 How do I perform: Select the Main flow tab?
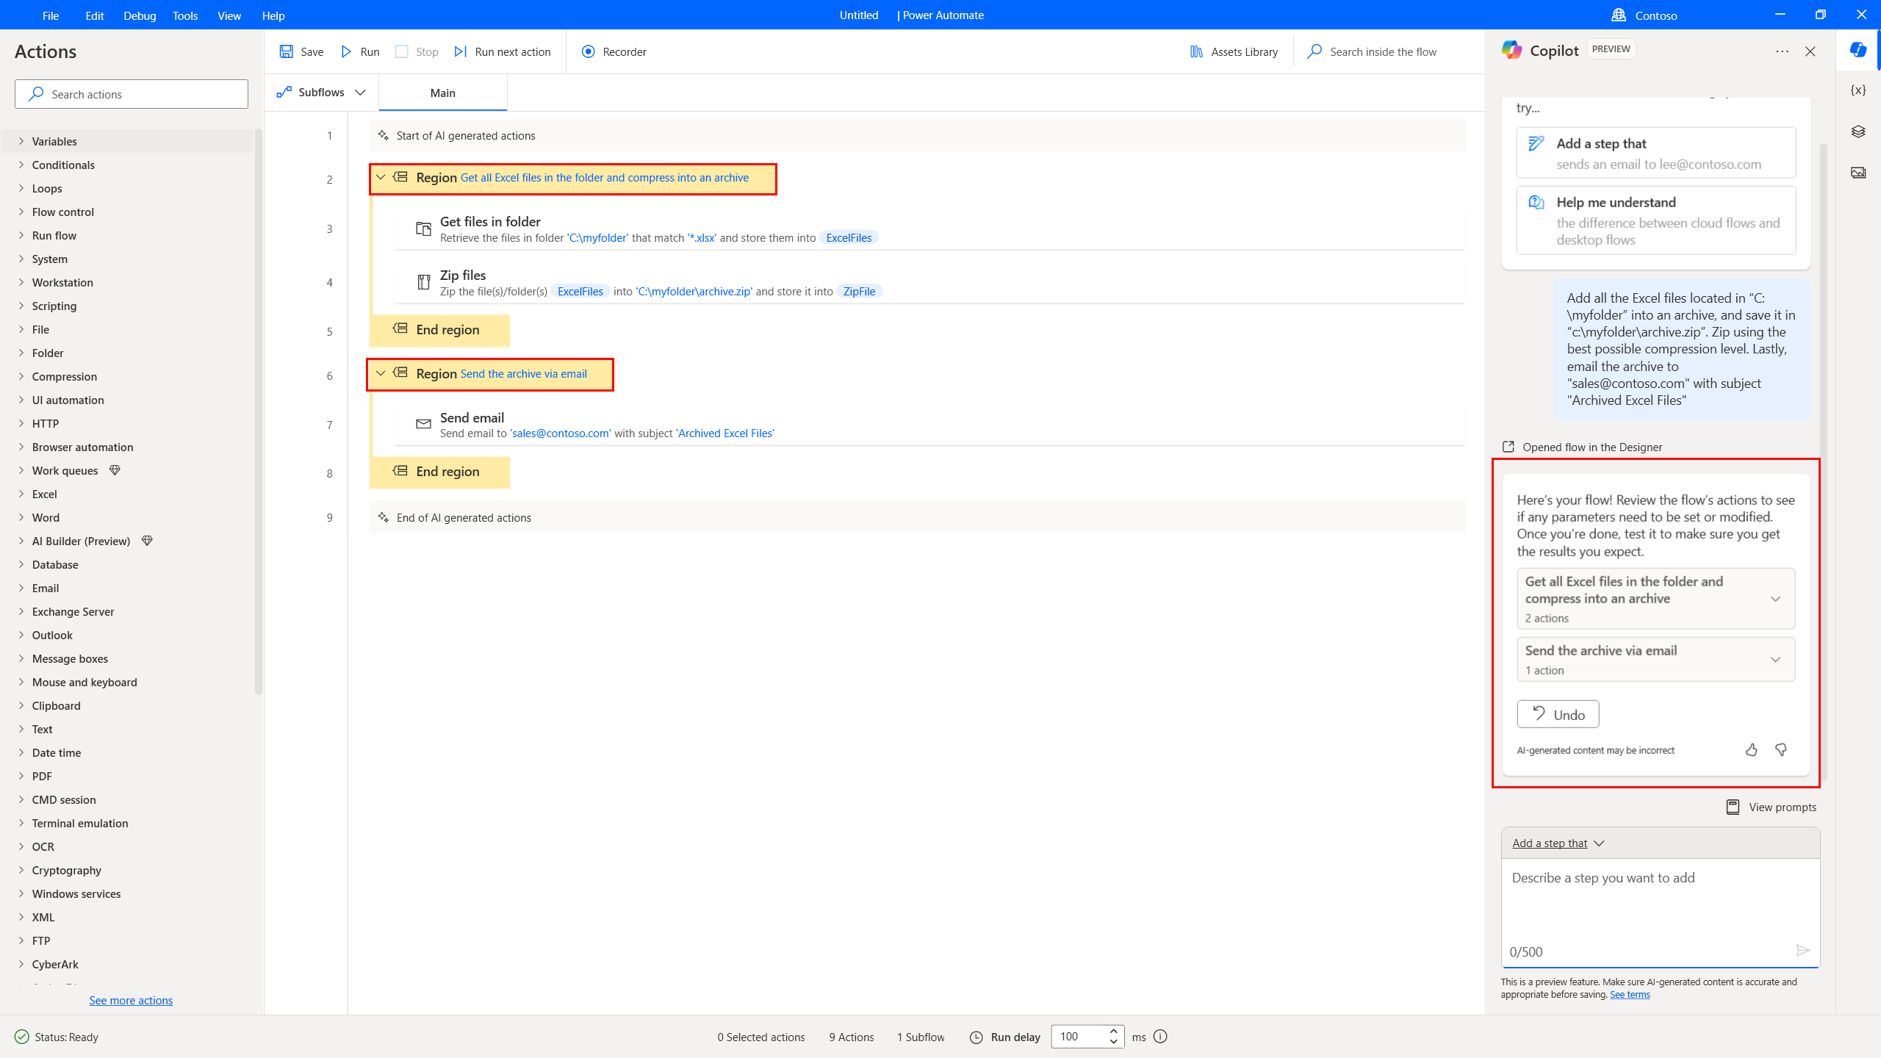pyautogui.click(x=443, y=92)
